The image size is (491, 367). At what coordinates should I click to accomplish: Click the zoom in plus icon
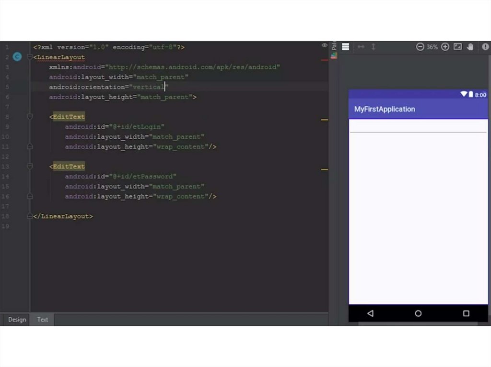click(x=445, y=47)
